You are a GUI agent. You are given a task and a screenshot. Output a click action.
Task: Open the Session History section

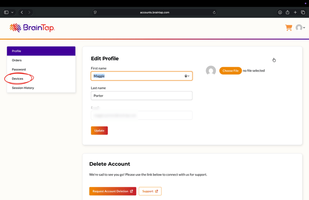[x=23, y=88]
